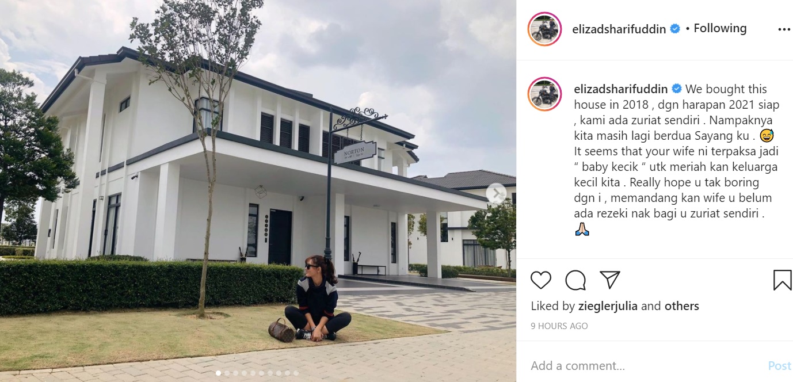Like the post with the heart icon
The height and width of the screenshot is (382, 793).
click(x=541, y=280)
